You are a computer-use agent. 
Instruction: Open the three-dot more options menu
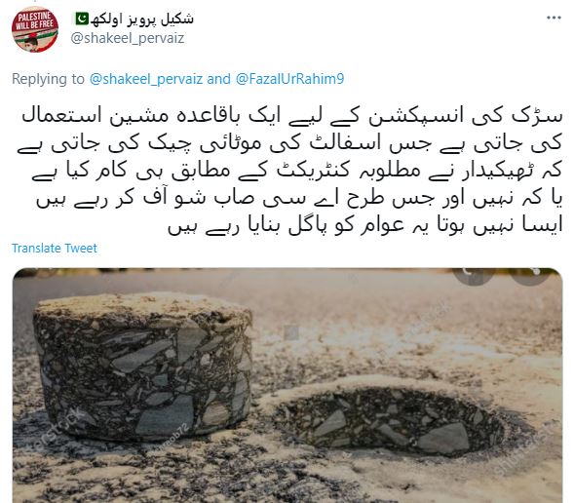[554, 18]
